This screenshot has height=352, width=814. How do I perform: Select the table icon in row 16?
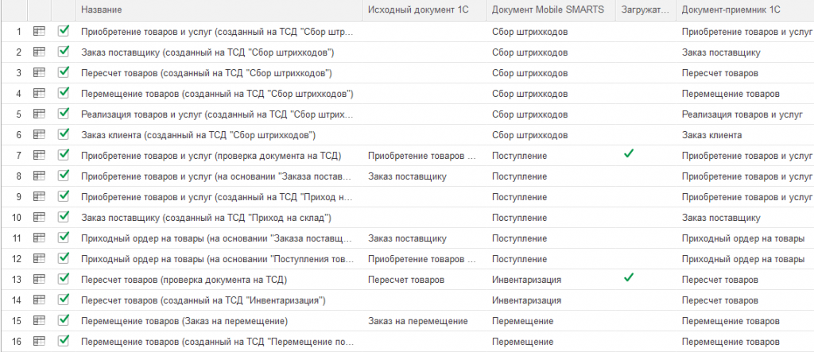tap(39, 341)
